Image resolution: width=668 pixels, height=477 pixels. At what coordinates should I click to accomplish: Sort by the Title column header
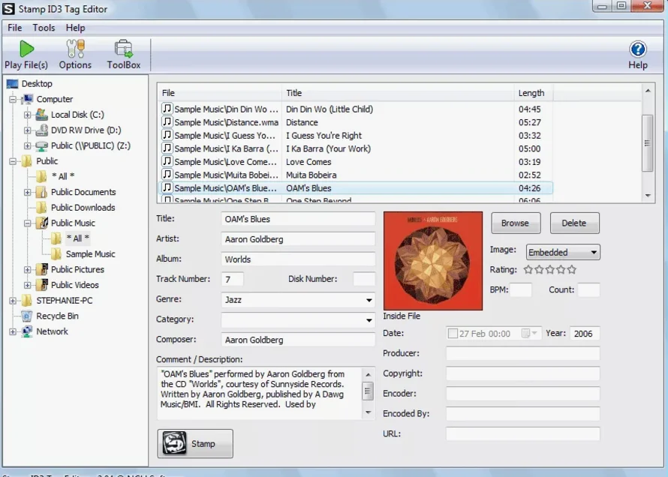point(398,93)
